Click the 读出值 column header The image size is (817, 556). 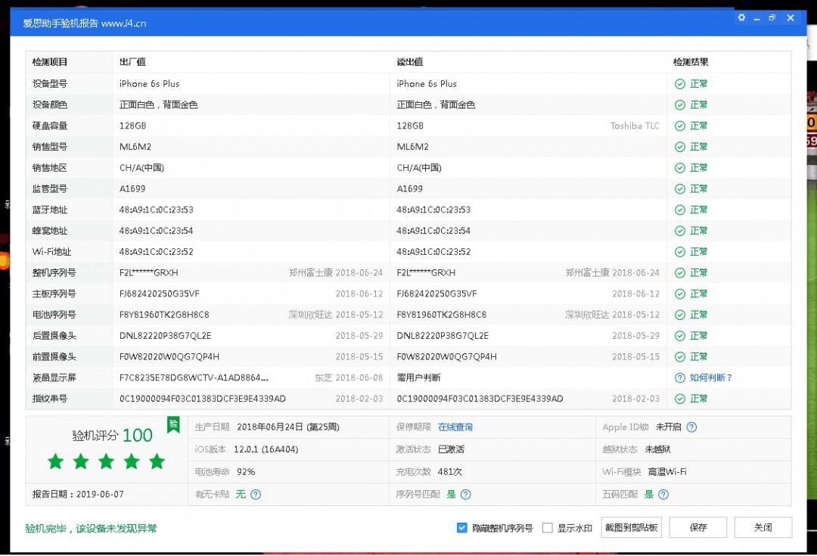tap(409, 62)
